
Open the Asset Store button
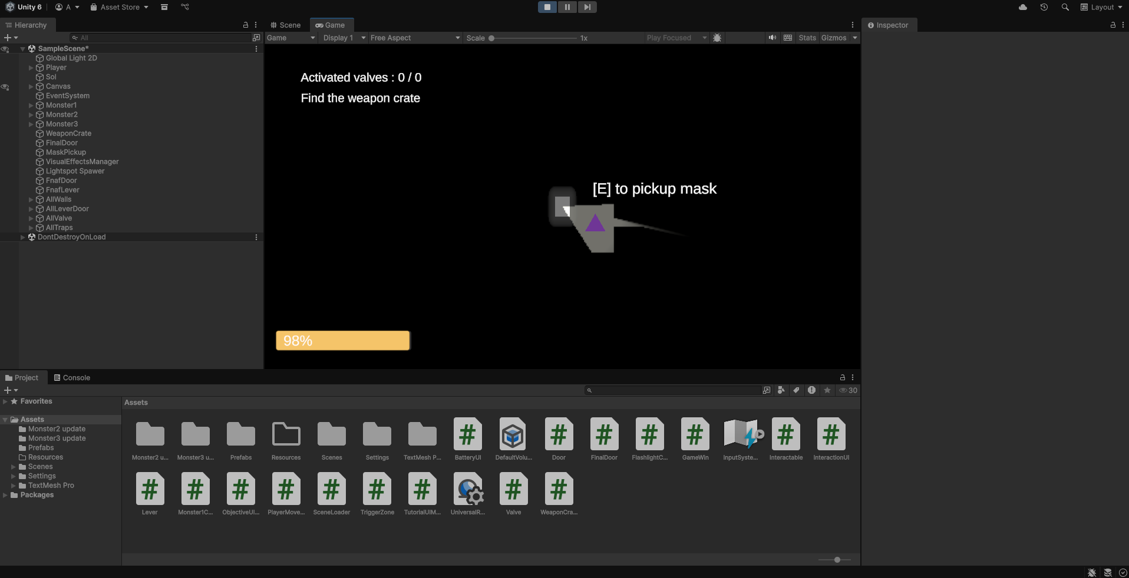tap(119, 7)
